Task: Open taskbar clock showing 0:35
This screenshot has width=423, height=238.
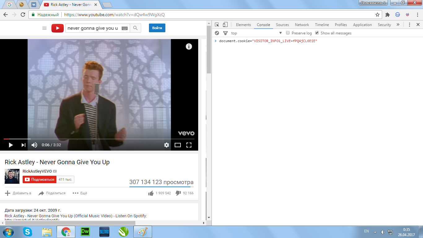Action: coord(407,232)
